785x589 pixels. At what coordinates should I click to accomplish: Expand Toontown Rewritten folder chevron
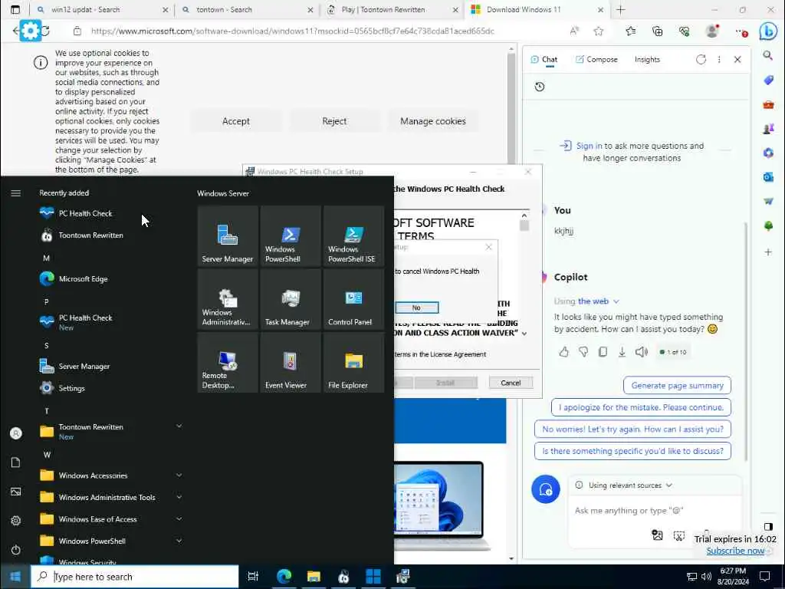click(179, 426)
